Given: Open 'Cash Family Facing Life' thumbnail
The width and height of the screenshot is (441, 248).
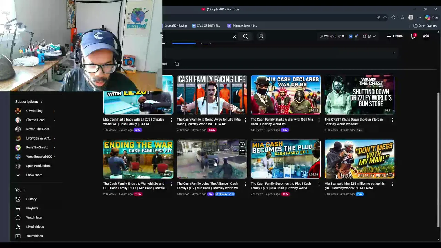Looking at the screenshot, I should coord(212,95).
